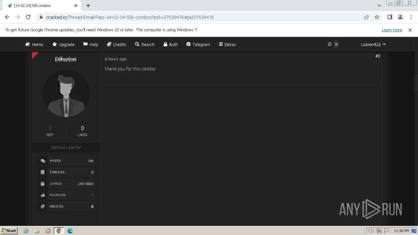Click the REP count of user
Screen dimensions: 418x235
pos(50,128)
